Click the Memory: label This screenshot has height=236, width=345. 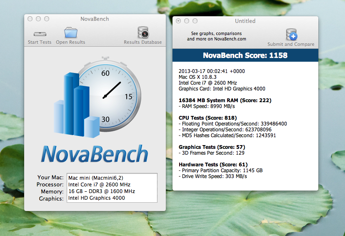(x=52, y=191)
